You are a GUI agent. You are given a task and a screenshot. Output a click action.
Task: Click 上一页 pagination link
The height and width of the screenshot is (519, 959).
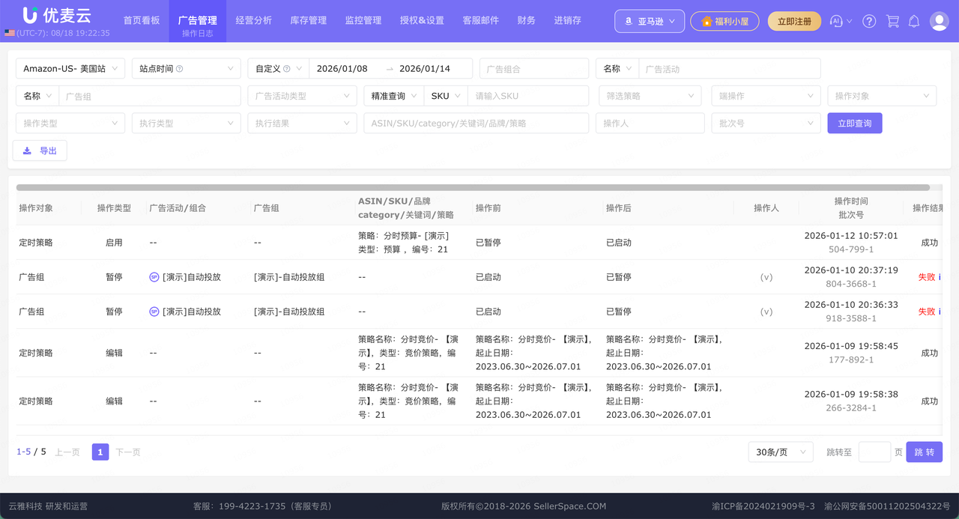pos(67,452)
